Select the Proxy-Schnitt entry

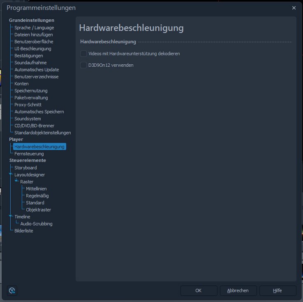[28, 105]
